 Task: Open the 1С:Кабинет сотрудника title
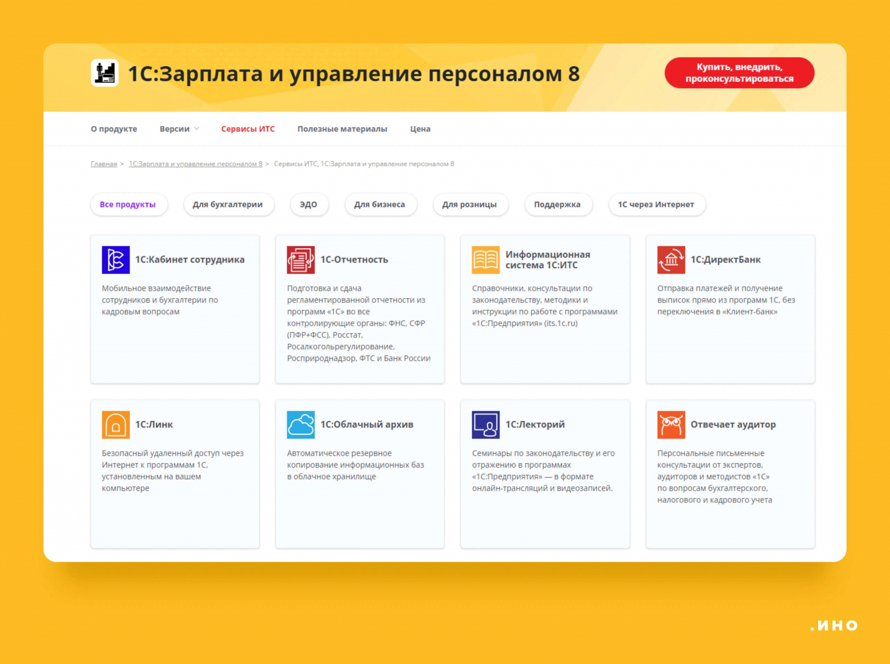tap(190, 260)
